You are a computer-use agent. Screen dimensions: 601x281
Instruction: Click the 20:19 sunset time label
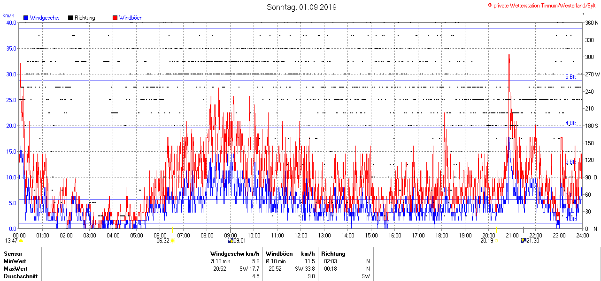tap(487, 241)
